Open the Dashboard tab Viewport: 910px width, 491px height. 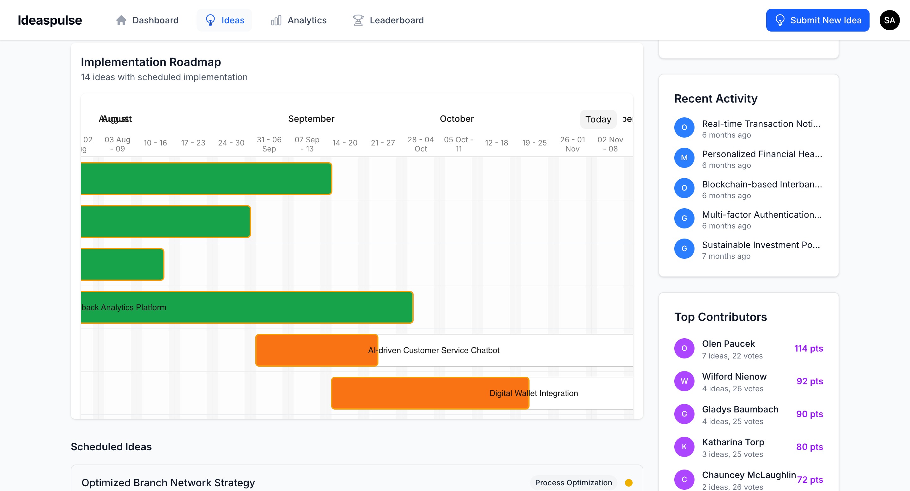tap(147, 21)
